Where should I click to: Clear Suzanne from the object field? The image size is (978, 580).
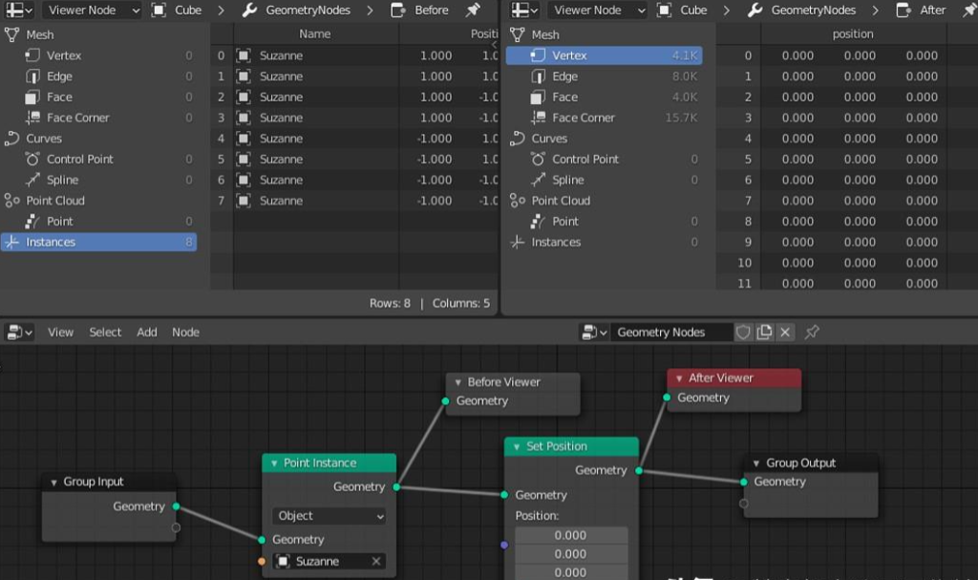[x=376, y=561]
